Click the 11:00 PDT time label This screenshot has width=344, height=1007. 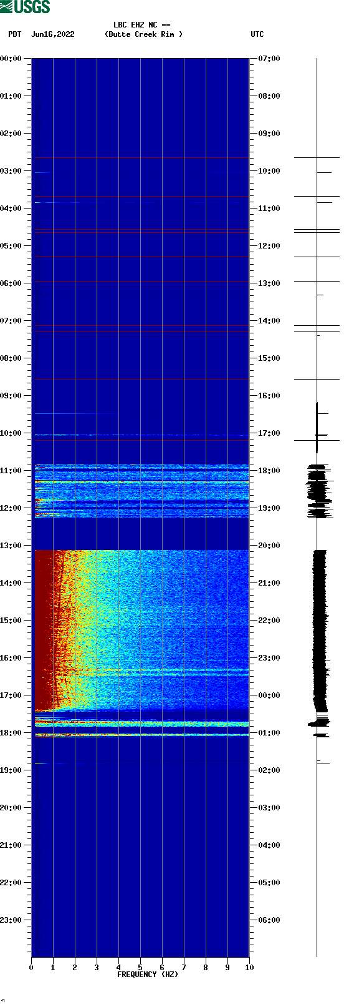click(11, 471)
